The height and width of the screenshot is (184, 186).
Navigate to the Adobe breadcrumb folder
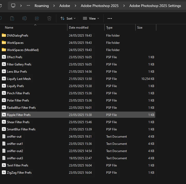(65, 6)
